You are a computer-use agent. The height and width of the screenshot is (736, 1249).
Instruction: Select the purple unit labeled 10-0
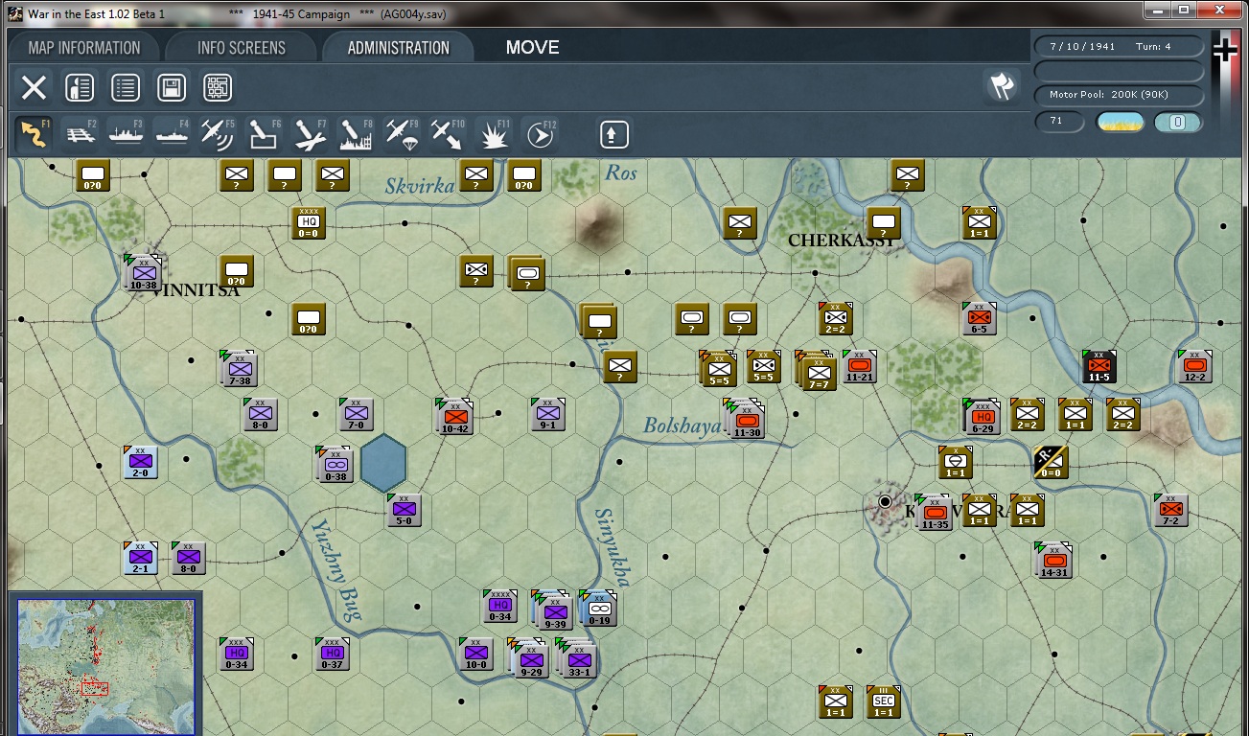475,654
